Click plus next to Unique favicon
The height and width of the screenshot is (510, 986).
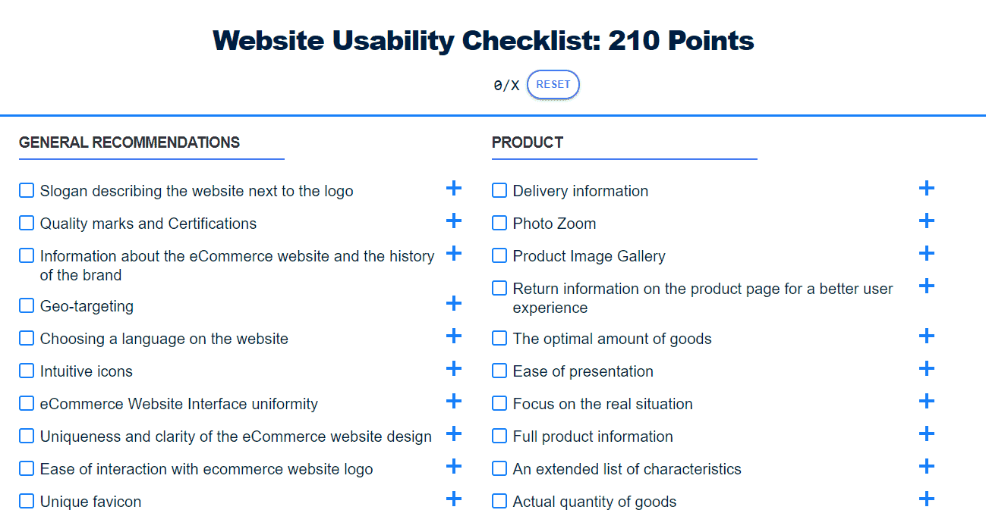[x=453, y=499]
